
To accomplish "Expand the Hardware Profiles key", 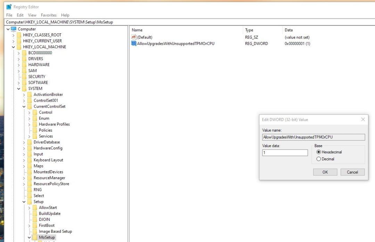I will (29, 124).
